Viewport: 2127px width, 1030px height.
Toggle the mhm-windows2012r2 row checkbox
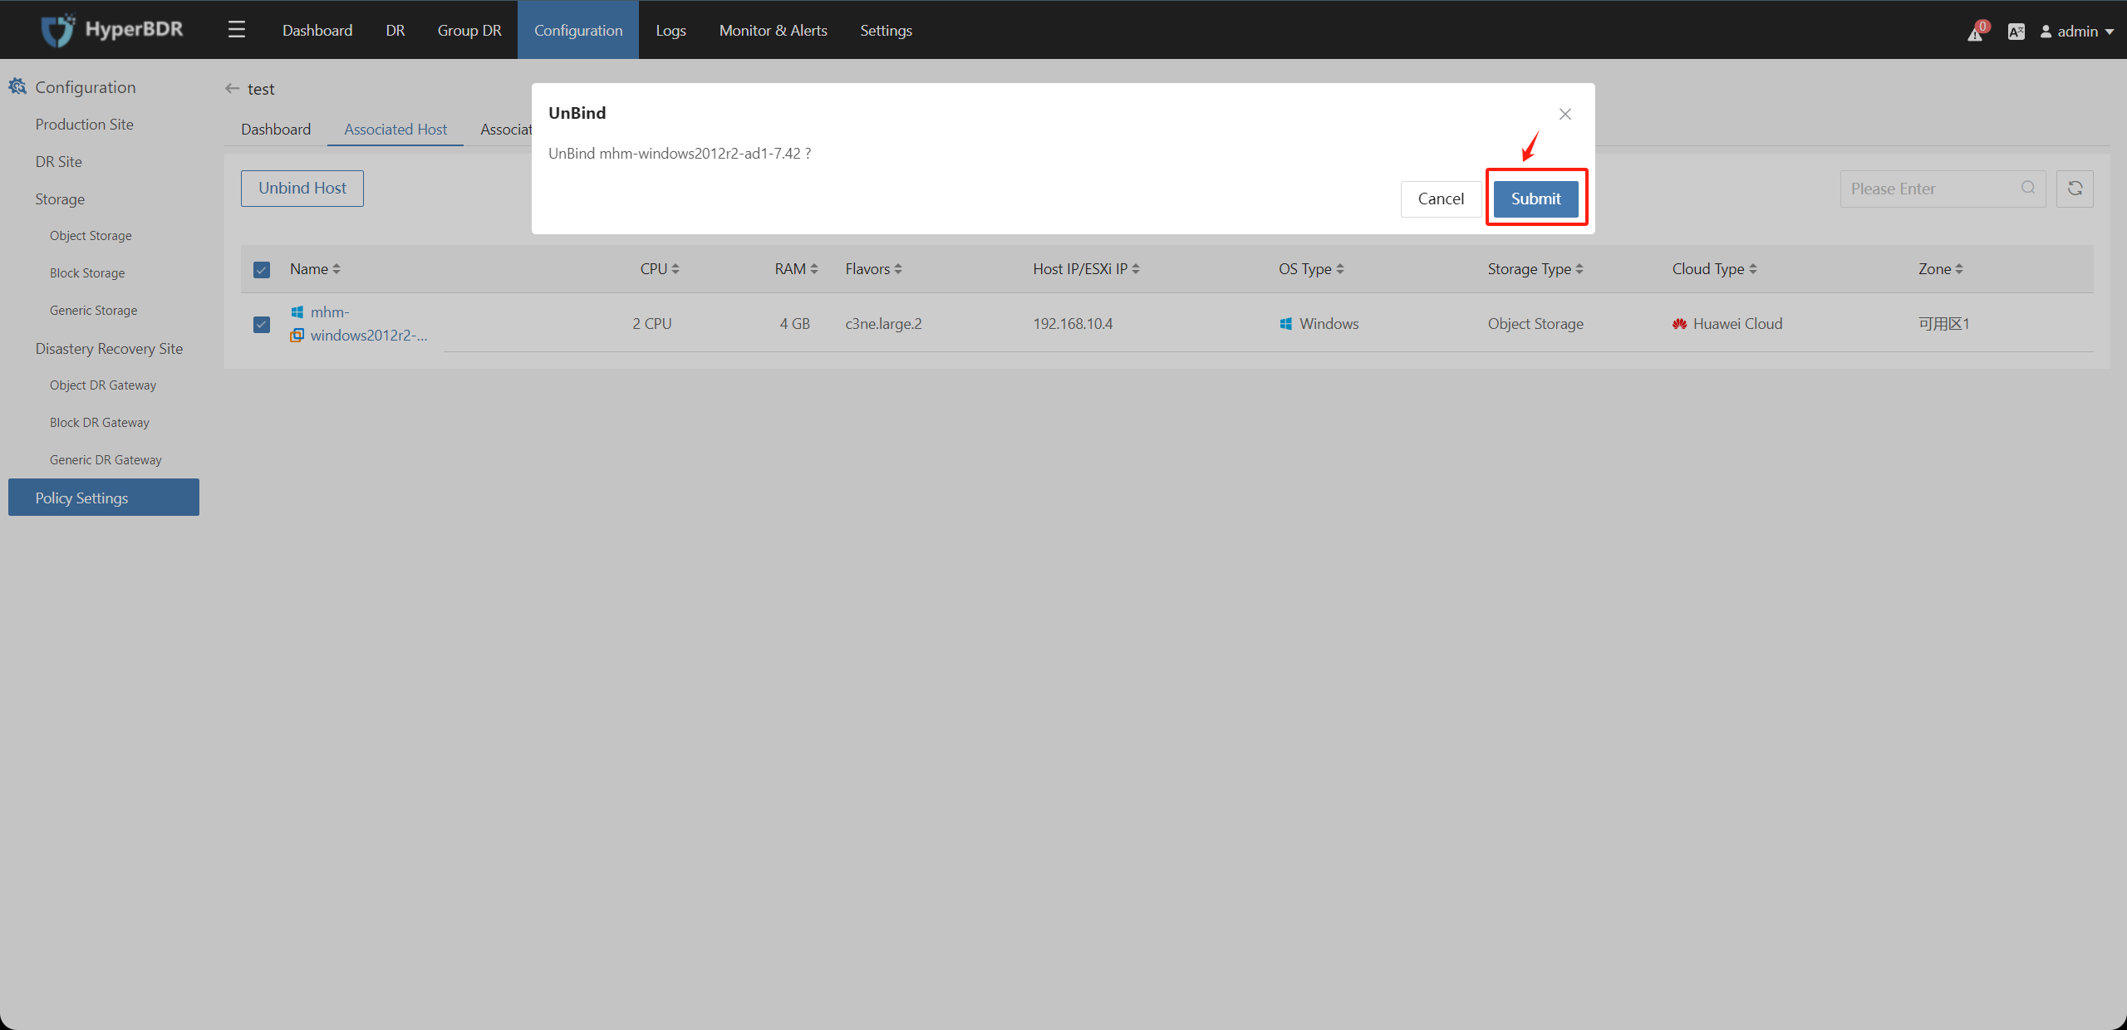tap(260, 322)
